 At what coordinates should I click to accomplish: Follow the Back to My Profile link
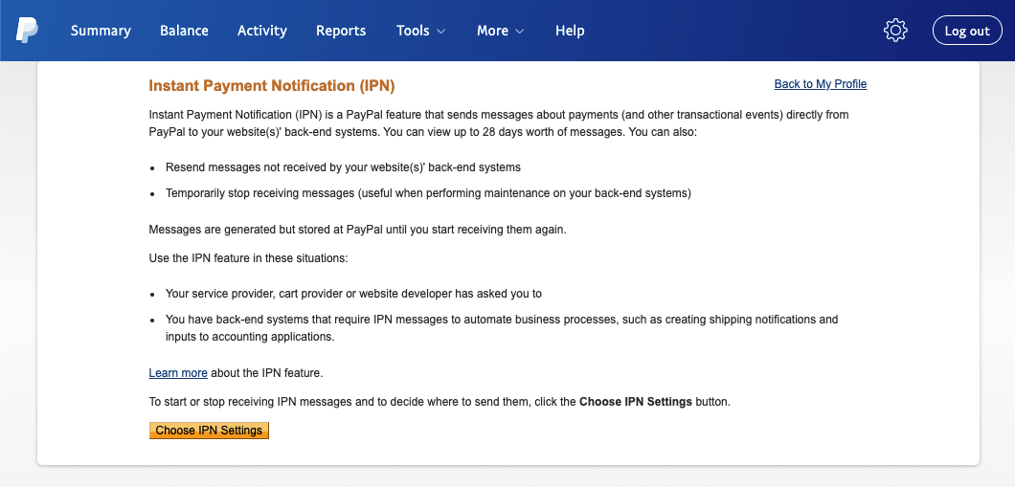pos(821,84)
